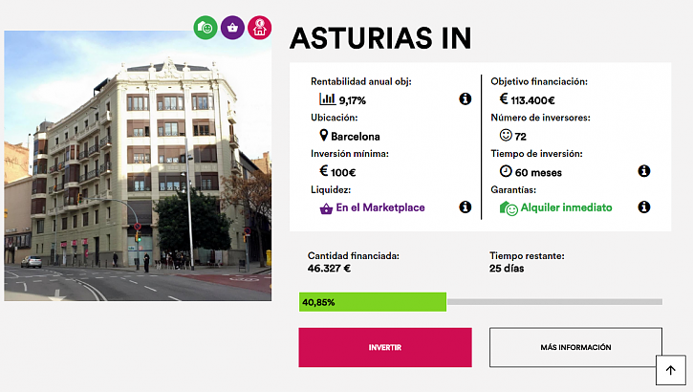The height and width of the screenshot is (392, 693).
Task: Click the Alquiler inmediato link
Action: pyautogui.click(x=566, y=207)
